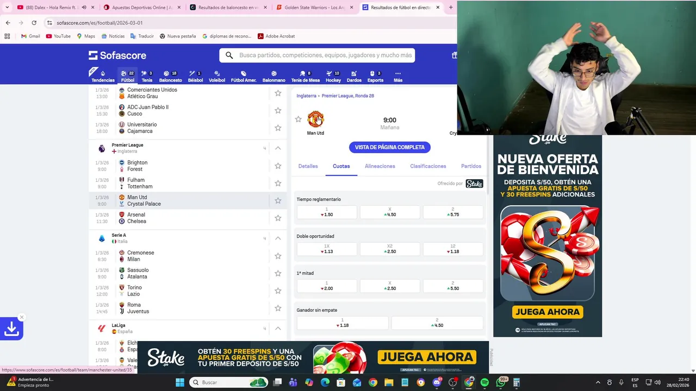Viewport: 696px width, 391px height.
Task: Open Microsoft Edge from the taskbar
Action: pyautogui.click(x=325, y=382)
